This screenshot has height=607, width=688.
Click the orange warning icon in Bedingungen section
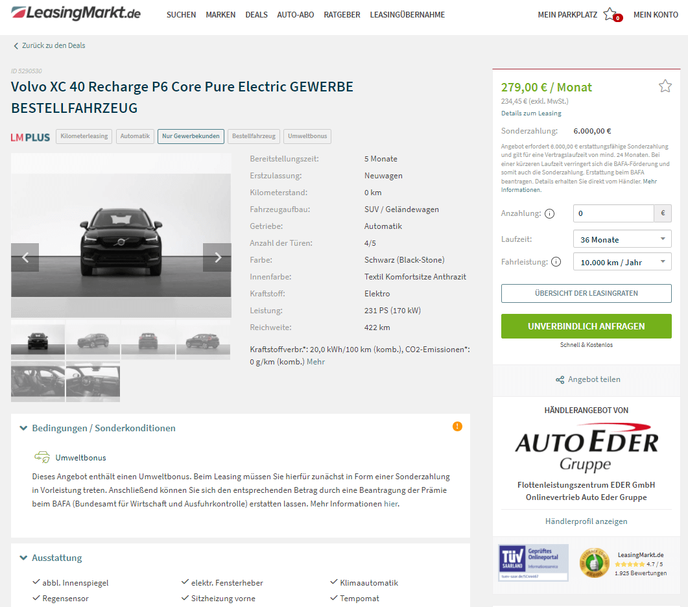[457, 426]
